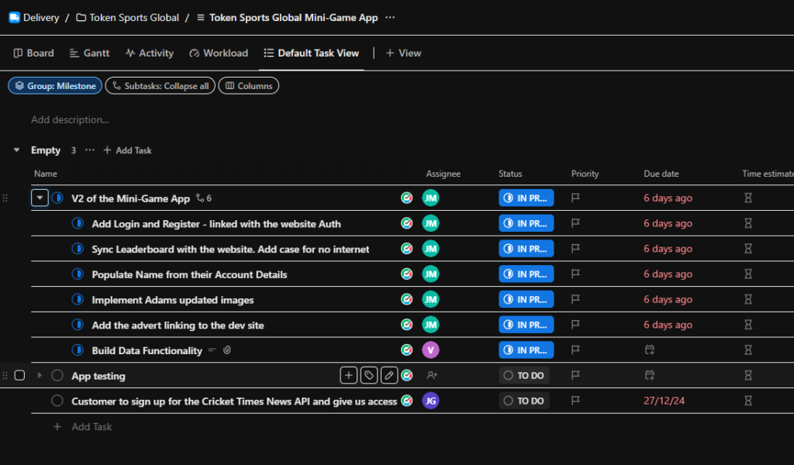Open the attachment icon on Build Data Functionality
The height and width of the screenshot is (465, 794).
click(x=227, y=351)
